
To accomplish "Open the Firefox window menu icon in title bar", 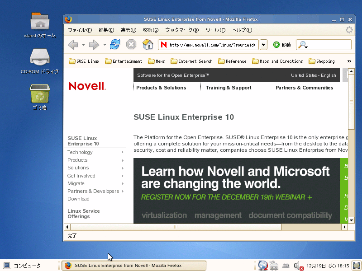I will (x=68, y=19).
